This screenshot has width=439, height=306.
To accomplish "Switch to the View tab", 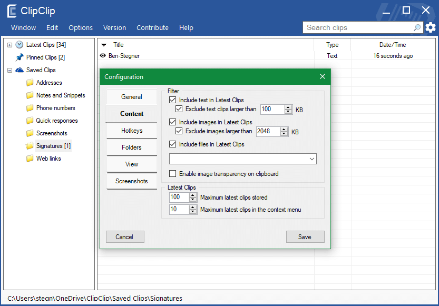I will pos(132,164).
